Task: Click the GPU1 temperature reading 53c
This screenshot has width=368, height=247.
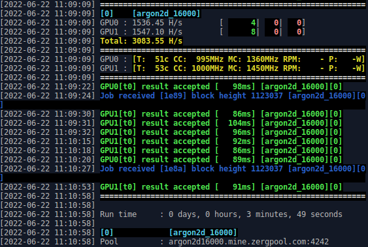Action: [161, 68]
